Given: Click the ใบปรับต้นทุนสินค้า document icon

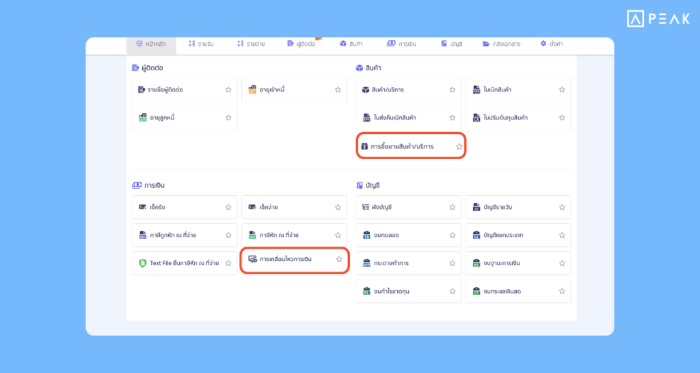Looking at the screenshot, I should coord(476,118).
